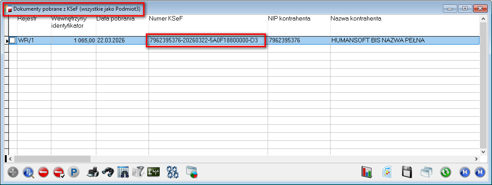Click the bar chart icon
492x185 pixels.
point(367,172)
